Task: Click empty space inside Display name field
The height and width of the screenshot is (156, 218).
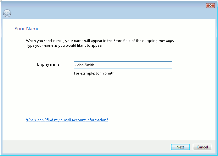Action: [142, 65]
